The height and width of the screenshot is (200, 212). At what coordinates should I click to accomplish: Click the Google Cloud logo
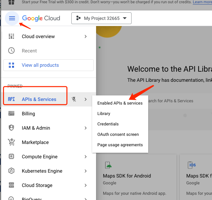(41, 18)
